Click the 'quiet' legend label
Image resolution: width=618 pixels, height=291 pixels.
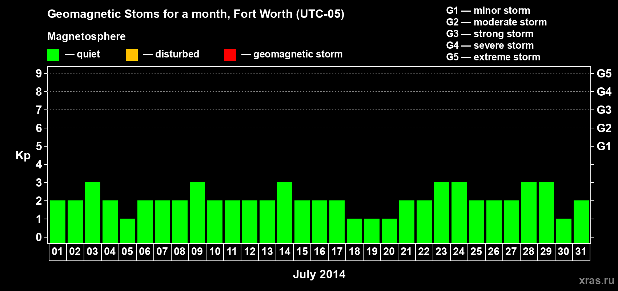[88, 54]
